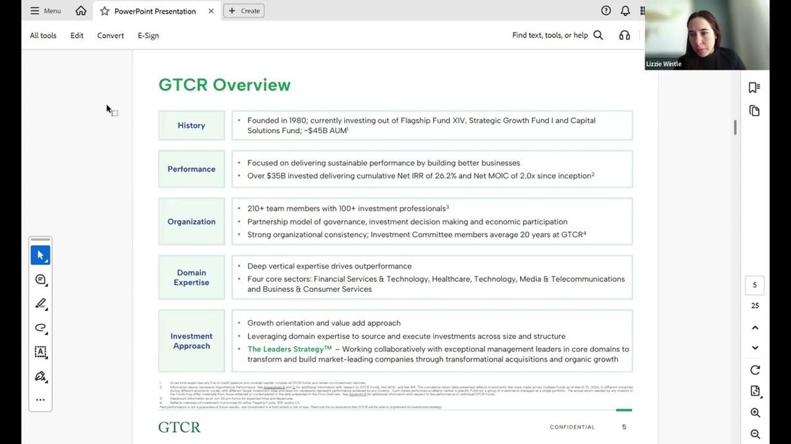The height and width of the screenshot is (444, 791).
Task: Select the highlighter pen tool
Action: click(40, 304)
